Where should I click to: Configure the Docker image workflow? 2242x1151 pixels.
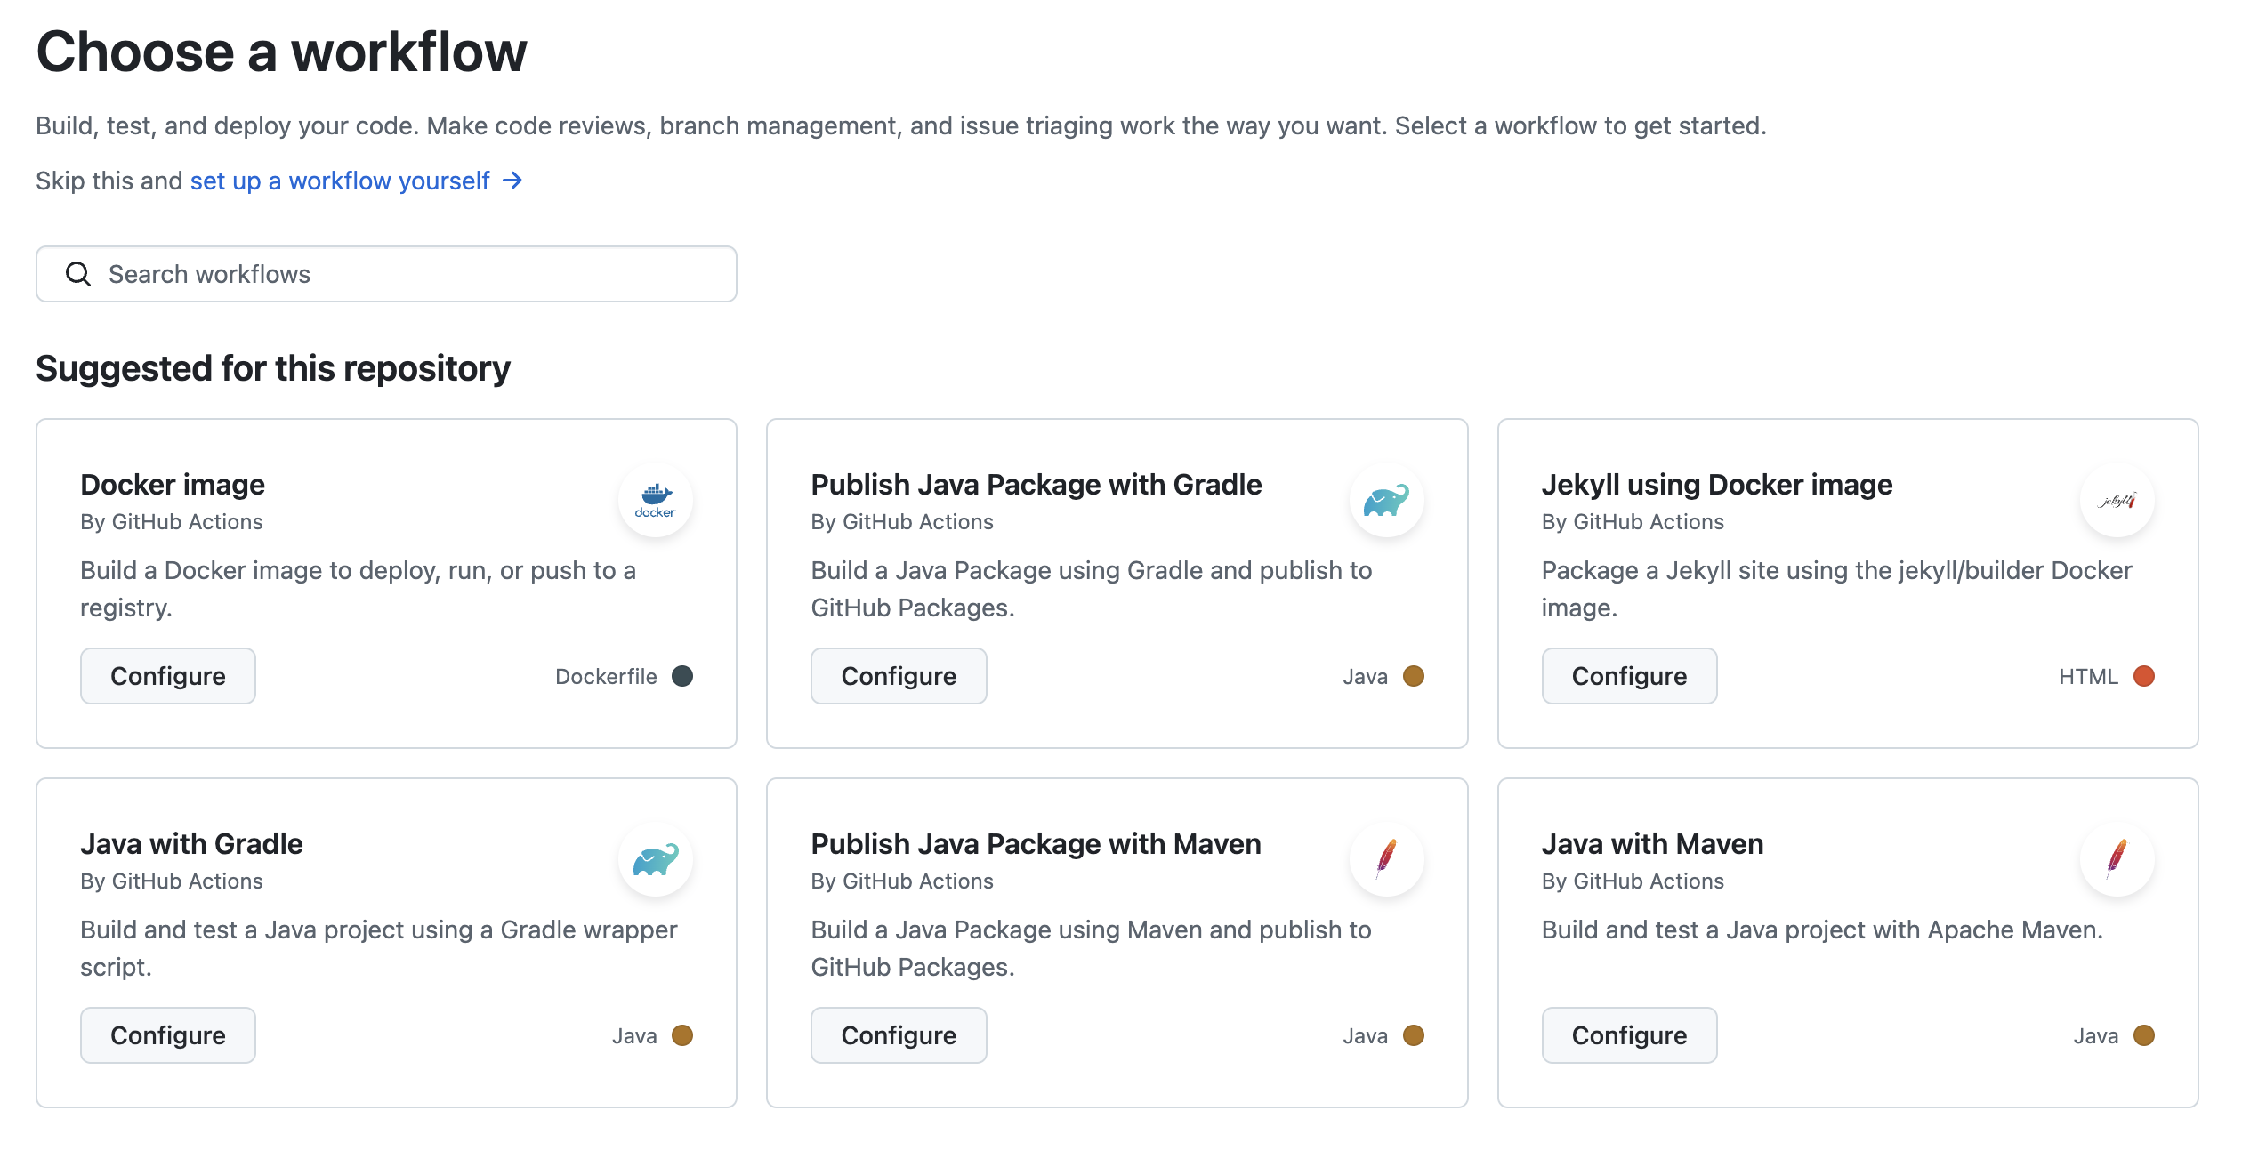coord(167,675)
